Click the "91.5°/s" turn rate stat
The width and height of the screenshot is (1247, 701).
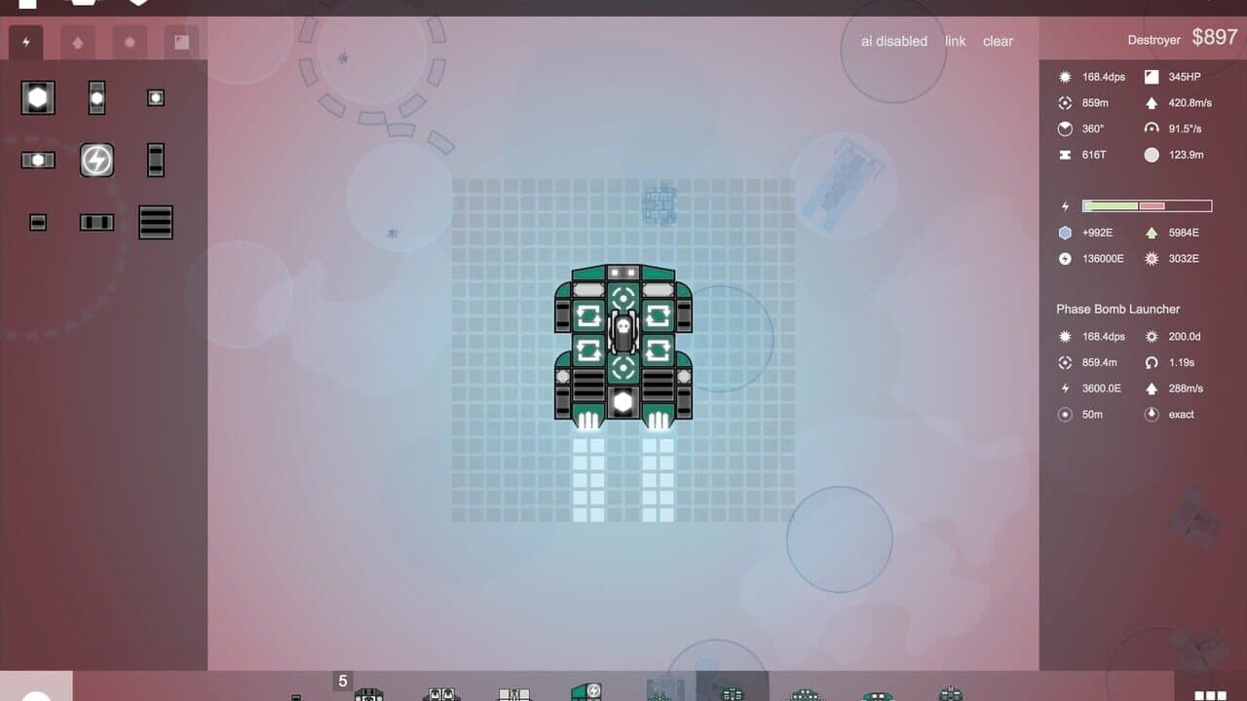click(1185, 129)
